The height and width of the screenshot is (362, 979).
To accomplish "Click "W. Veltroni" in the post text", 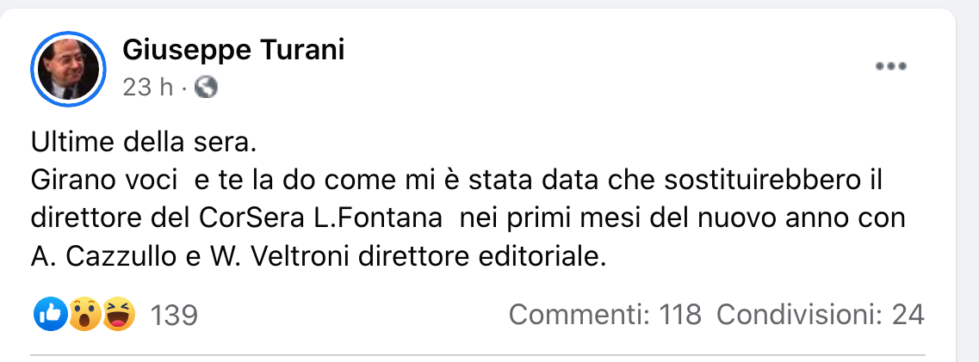I will (270, 256).
